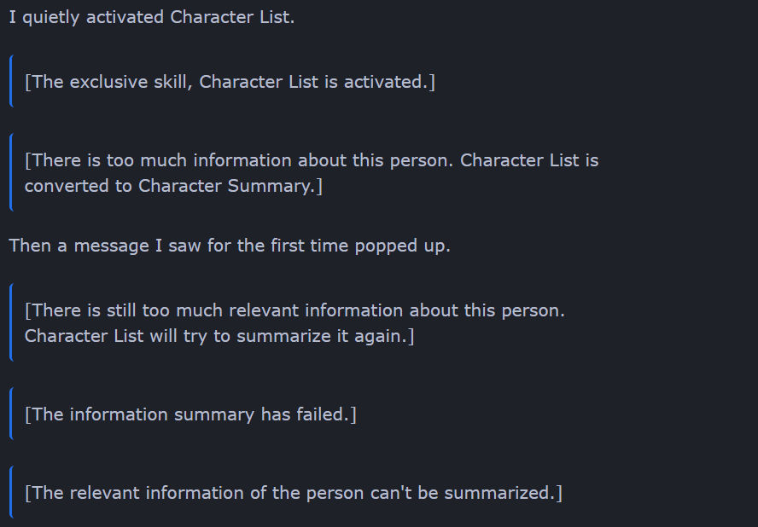Click the line starting "There is too much information"
This screenshot has height=527, width=758.
point(312,160)
